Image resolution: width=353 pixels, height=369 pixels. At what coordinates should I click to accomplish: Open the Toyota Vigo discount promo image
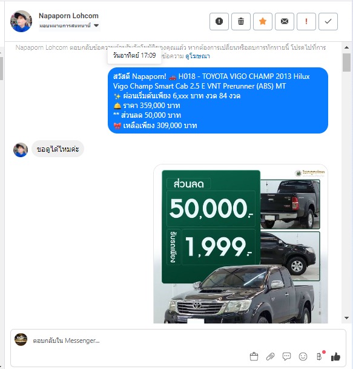(x=240, y=244)
